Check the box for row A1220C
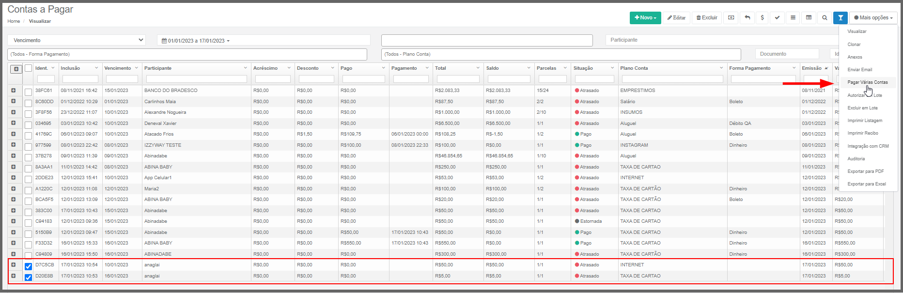Viewport: 903px width, 293px height. pos(29,190)
